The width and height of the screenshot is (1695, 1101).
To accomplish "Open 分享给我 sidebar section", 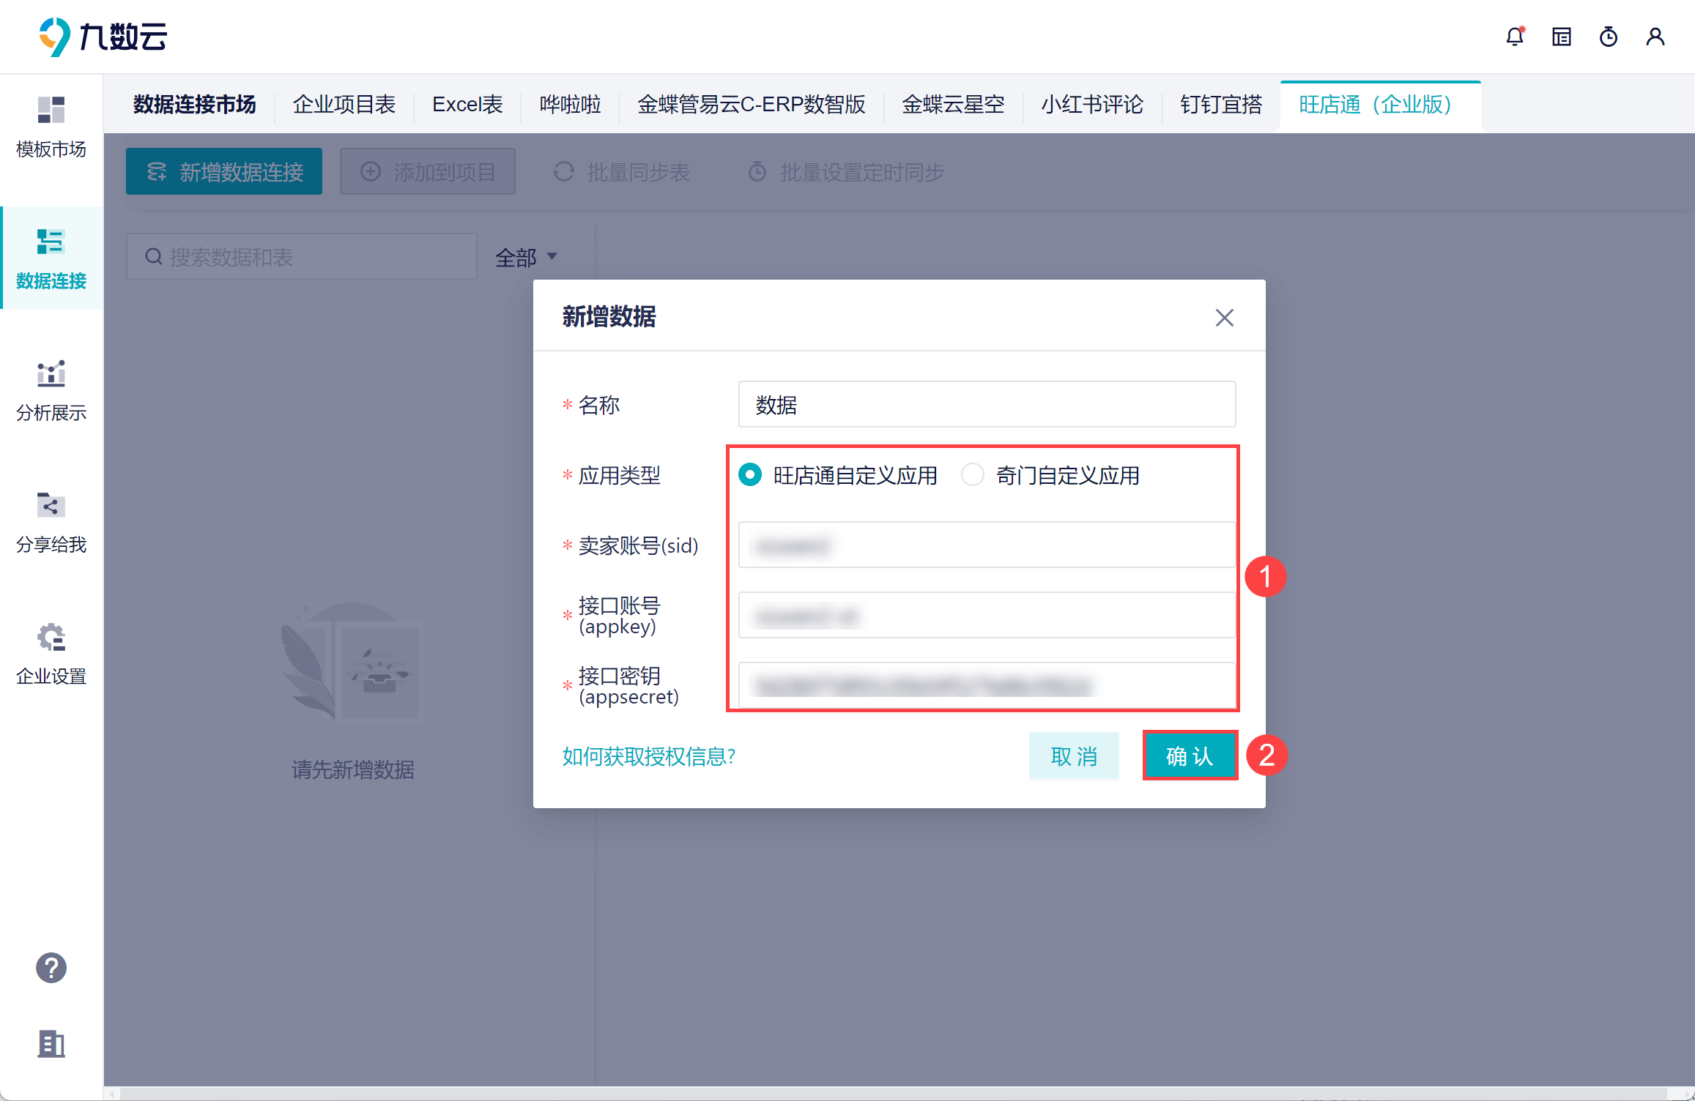I will (51, 522).
